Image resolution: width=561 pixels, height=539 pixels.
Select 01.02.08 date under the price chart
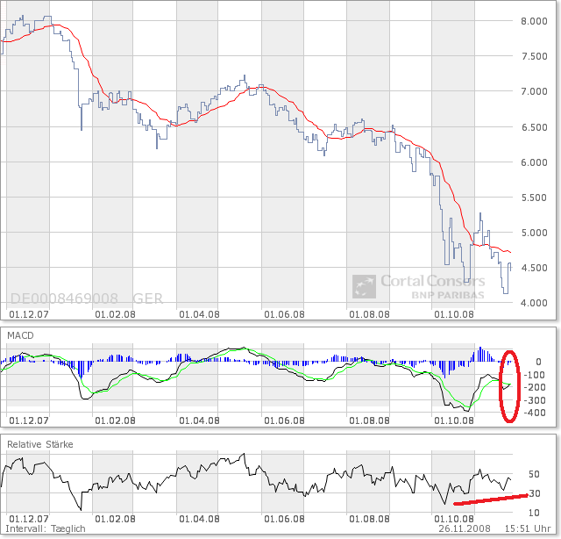click(115, 314)
